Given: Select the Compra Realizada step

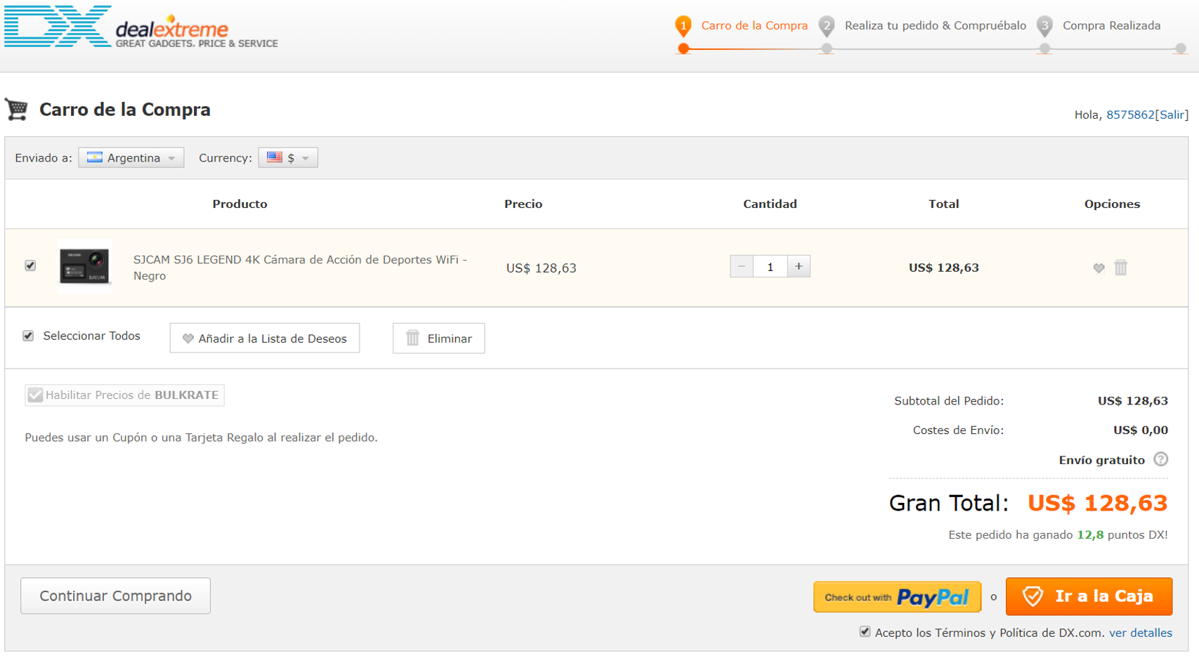Looking at the screenshot, I should click(x=1111, y=25).
